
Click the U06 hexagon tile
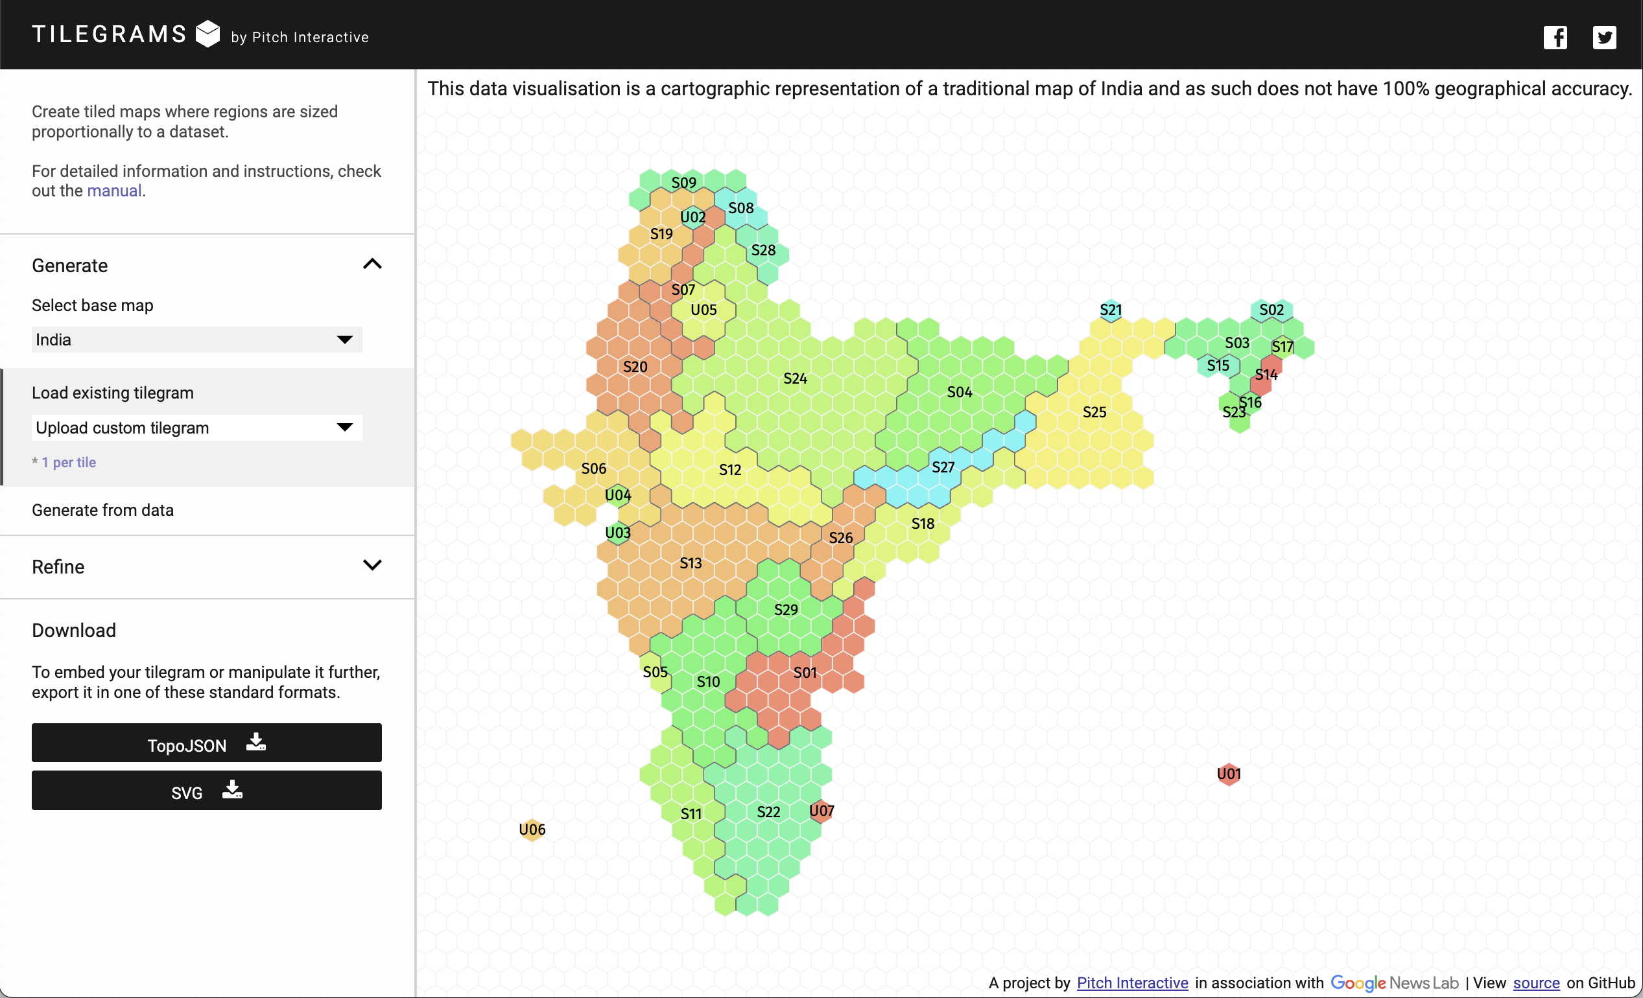point(532,830)
